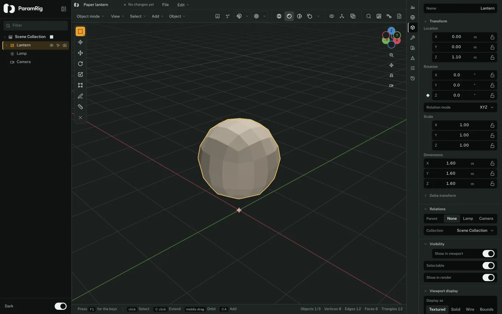Open the Modifiers wrench properties tab

[x=413, y=38]
